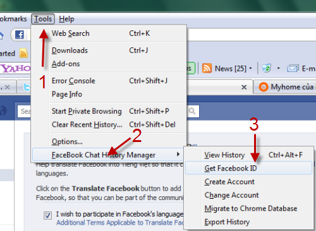The image size is (316, 231).
Task: Choose Create Account in submenu
Action: click(248, 182)
